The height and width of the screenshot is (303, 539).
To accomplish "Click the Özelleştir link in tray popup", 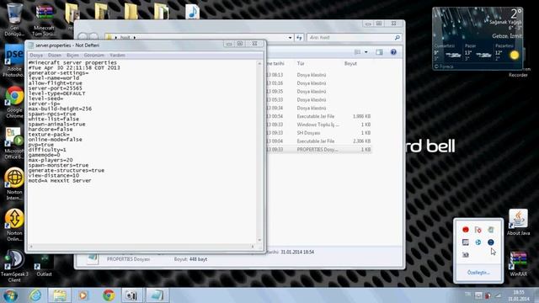I will point(478,273).
